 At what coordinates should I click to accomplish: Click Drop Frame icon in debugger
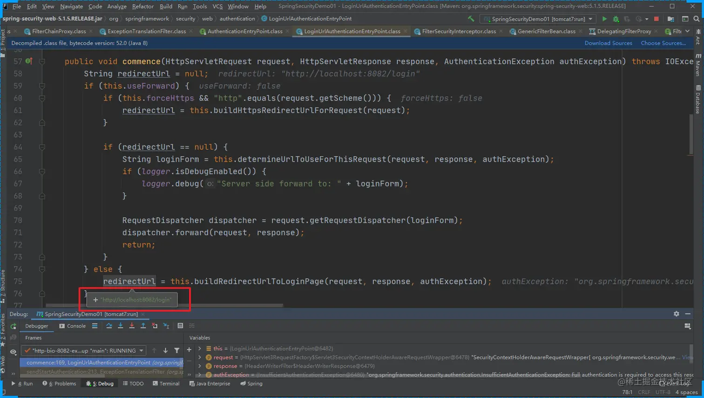[x=155, y=326]
